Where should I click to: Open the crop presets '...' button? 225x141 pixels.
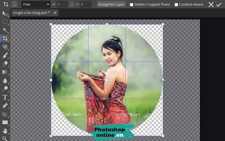[15, 5]
